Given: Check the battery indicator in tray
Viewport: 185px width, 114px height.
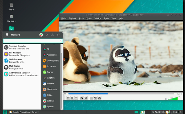Looking at the screenshot, I should (x=170, y=112).
